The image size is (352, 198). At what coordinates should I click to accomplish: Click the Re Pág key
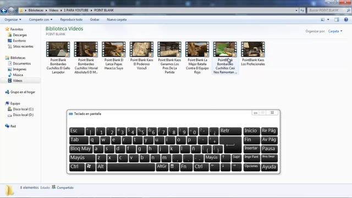pos(269,131)
